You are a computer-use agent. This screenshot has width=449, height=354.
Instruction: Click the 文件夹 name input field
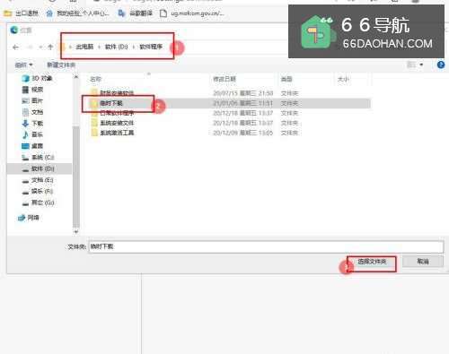[x=266, y=246]
